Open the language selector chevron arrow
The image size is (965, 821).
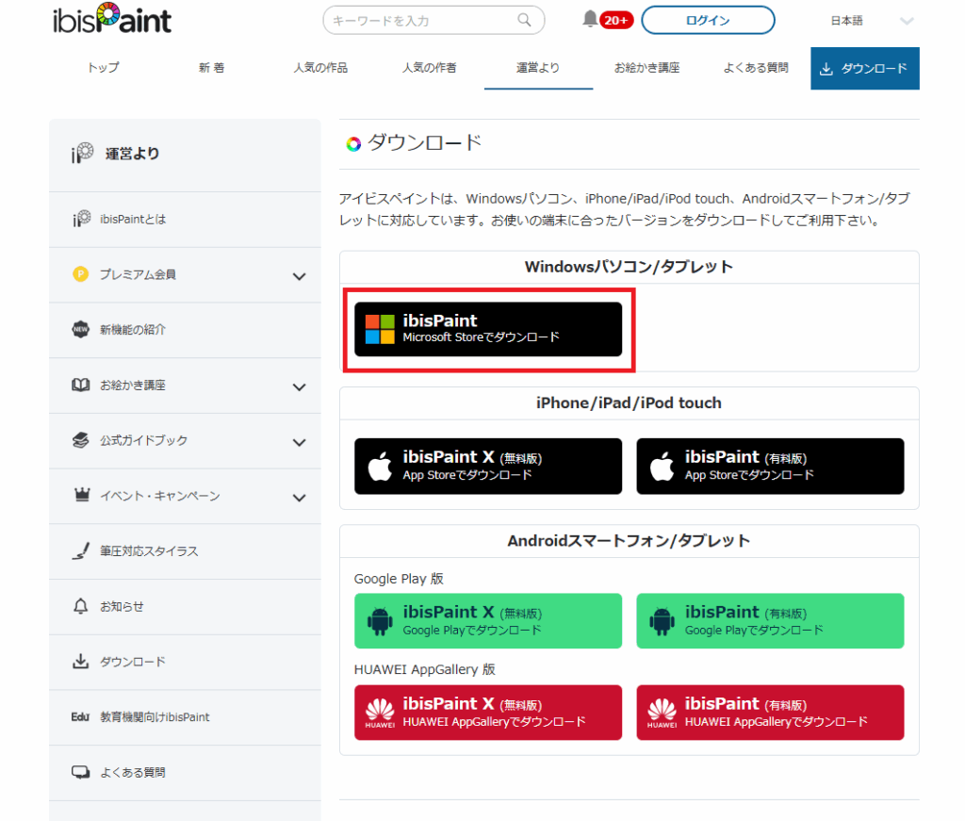907,21
